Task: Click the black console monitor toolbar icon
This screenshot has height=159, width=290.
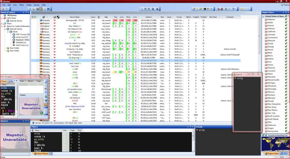Action: [205, 9]
